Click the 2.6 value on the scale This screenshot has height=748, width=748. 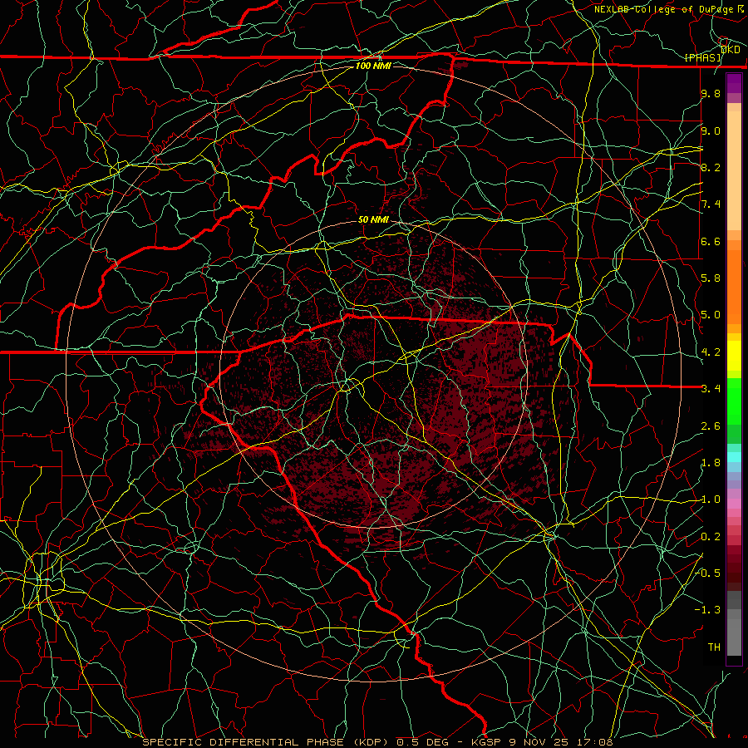tap(711, 426)
